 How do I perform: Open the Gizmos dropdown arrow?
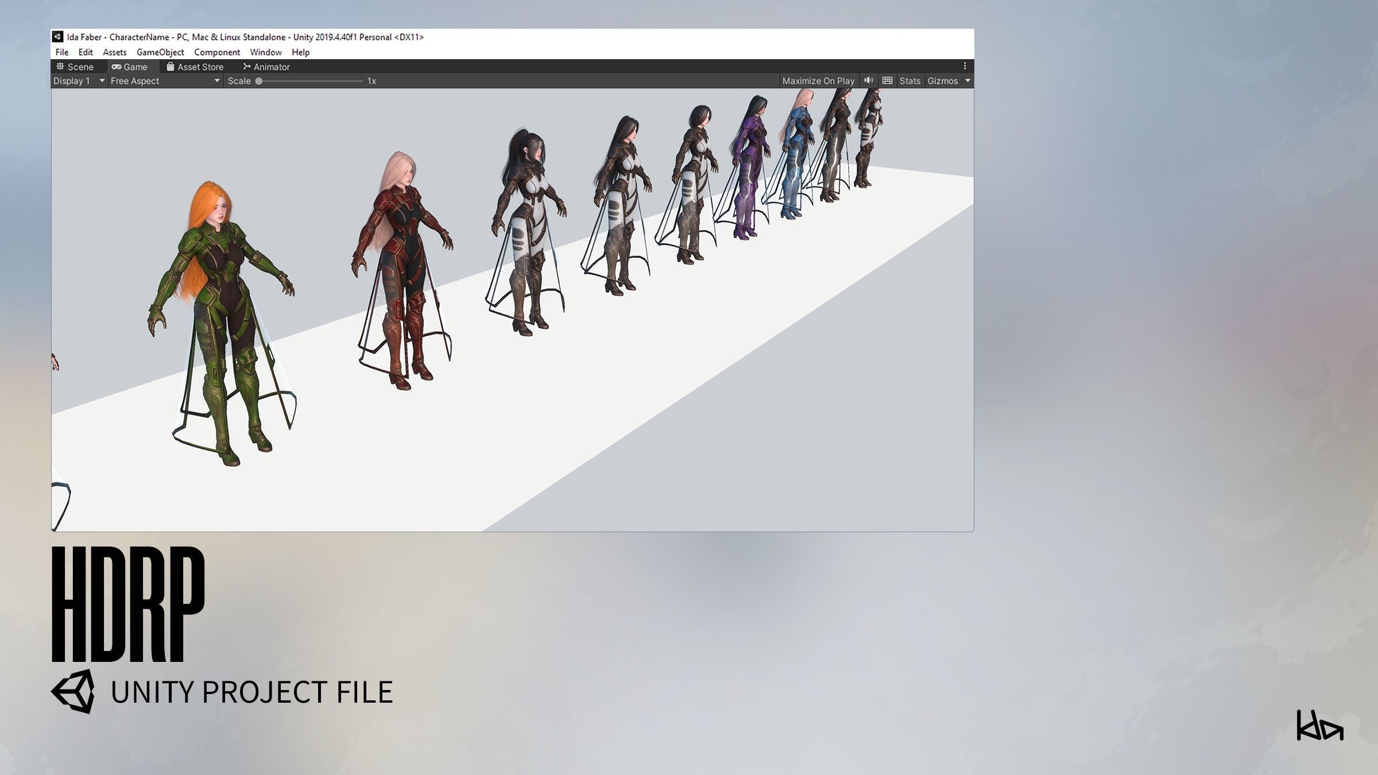[967, 81]
